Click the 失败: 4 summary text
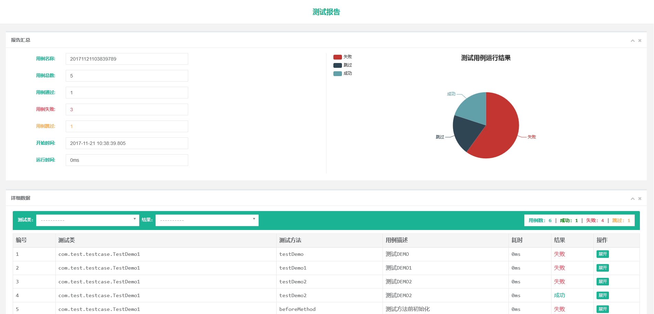The image size is (654, 314). click(595, 221)
